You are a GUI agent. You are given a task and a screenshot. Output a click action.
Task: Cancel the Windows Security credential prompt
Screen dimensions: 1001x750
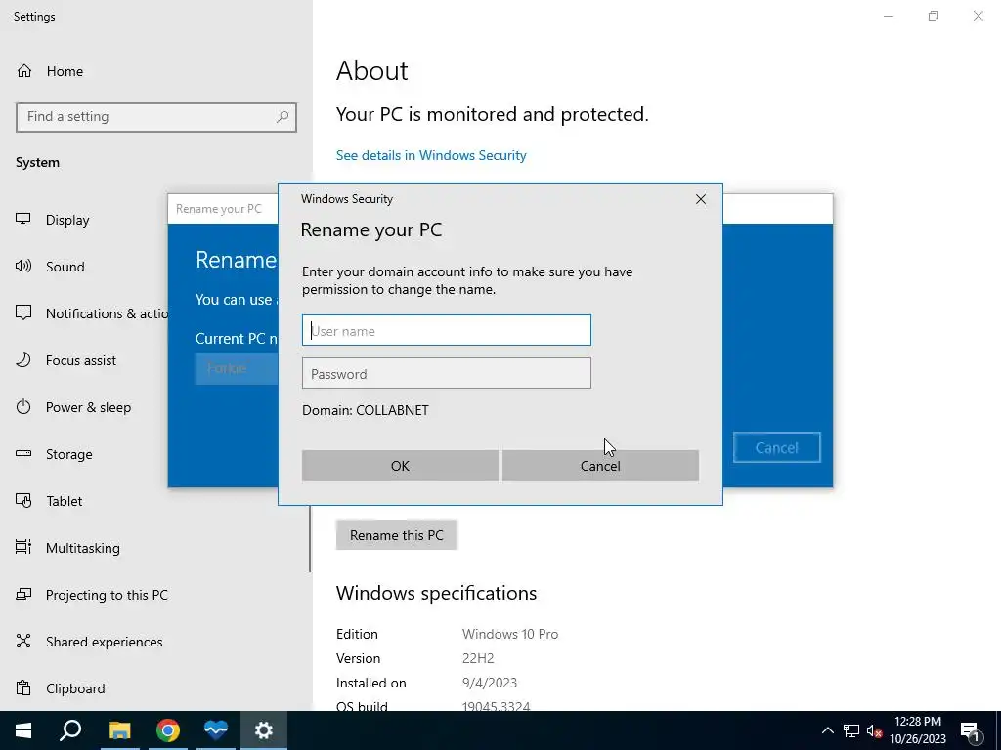pyautogui.click(x=600, y=466)
